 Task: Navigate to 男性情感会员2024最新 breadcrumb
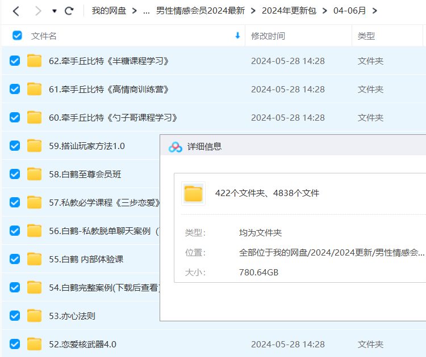[x=201, y=11]
